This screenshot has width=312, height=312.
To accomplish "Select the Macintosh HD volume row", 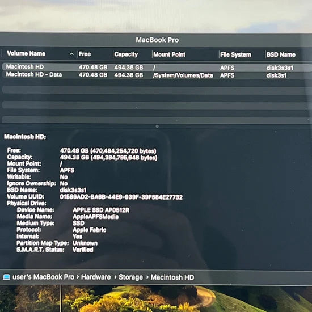I will (157, 67).
